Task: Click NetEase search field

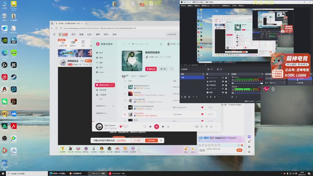Action: coord(143,44)
